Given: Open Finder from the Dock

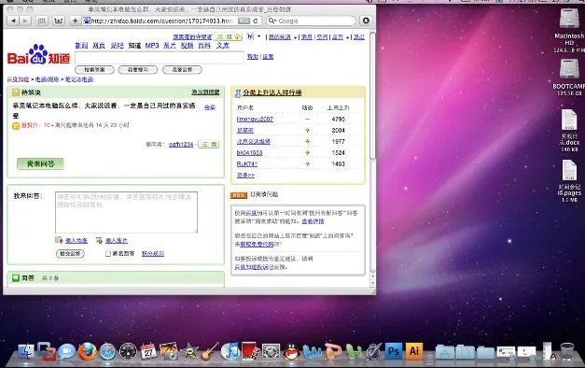Looking at the screenshot, I should pyautogui.click(x=26, y=351).
